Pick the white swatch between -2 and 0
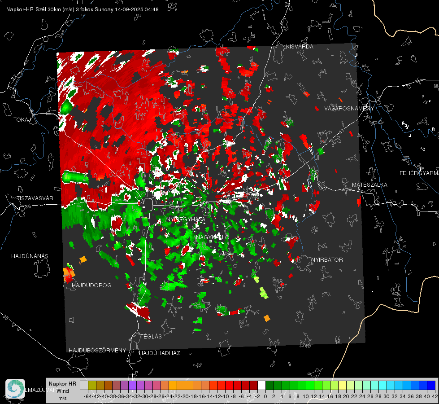 coord(261,385)
